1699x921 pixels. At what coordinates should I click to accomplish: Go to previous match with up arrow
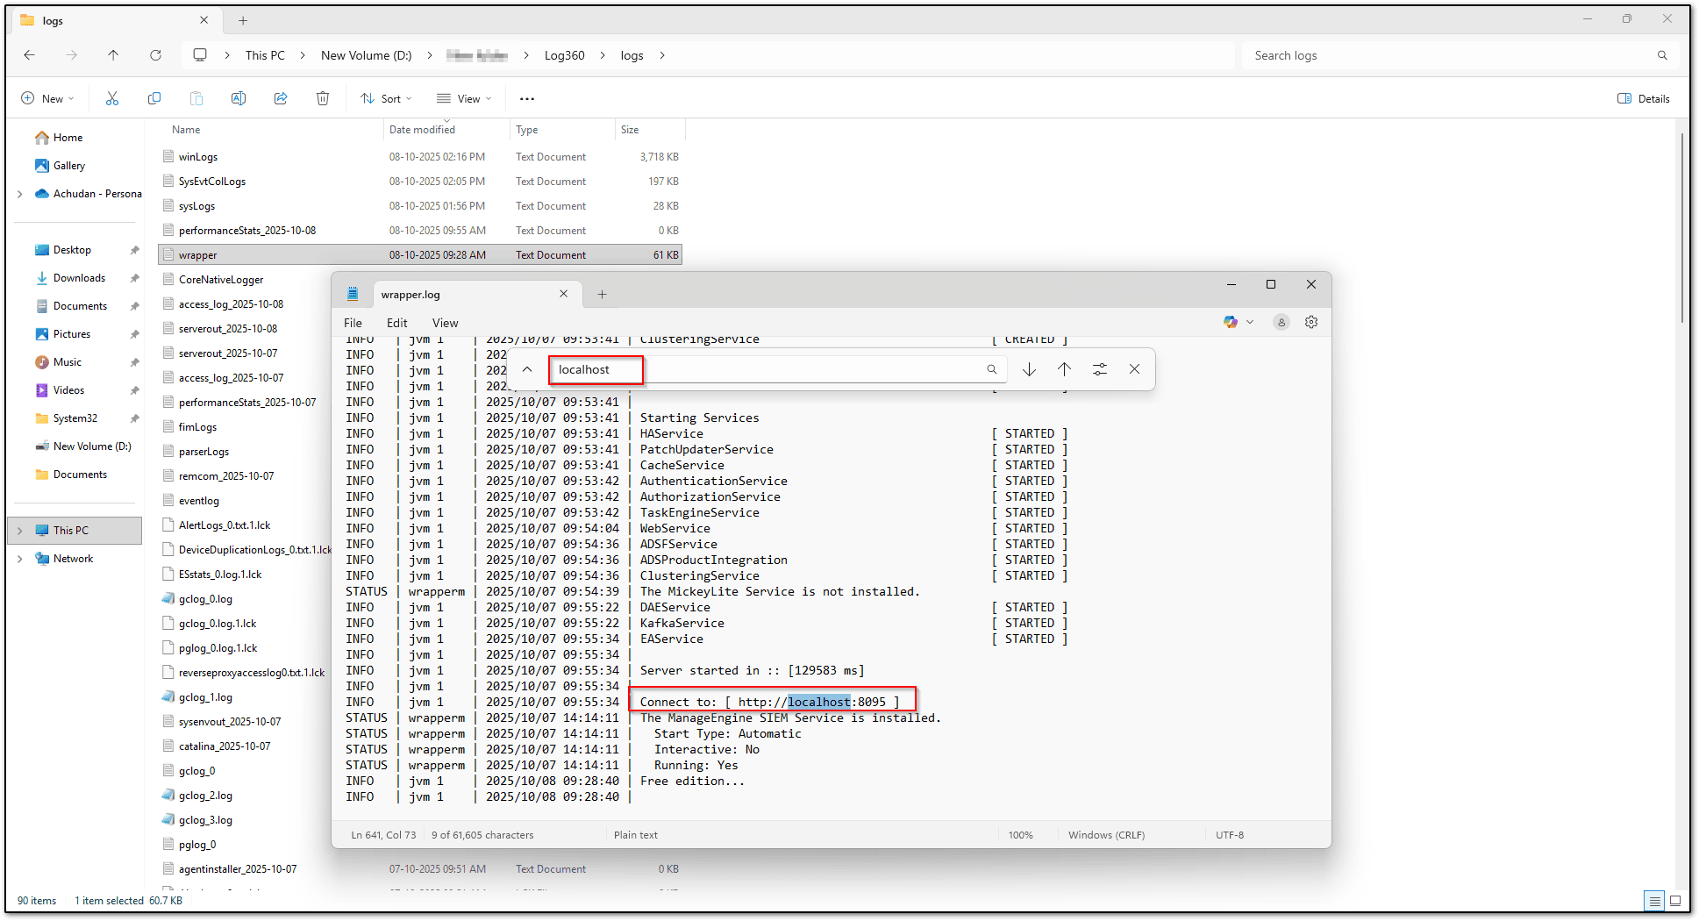point(1064,369)
